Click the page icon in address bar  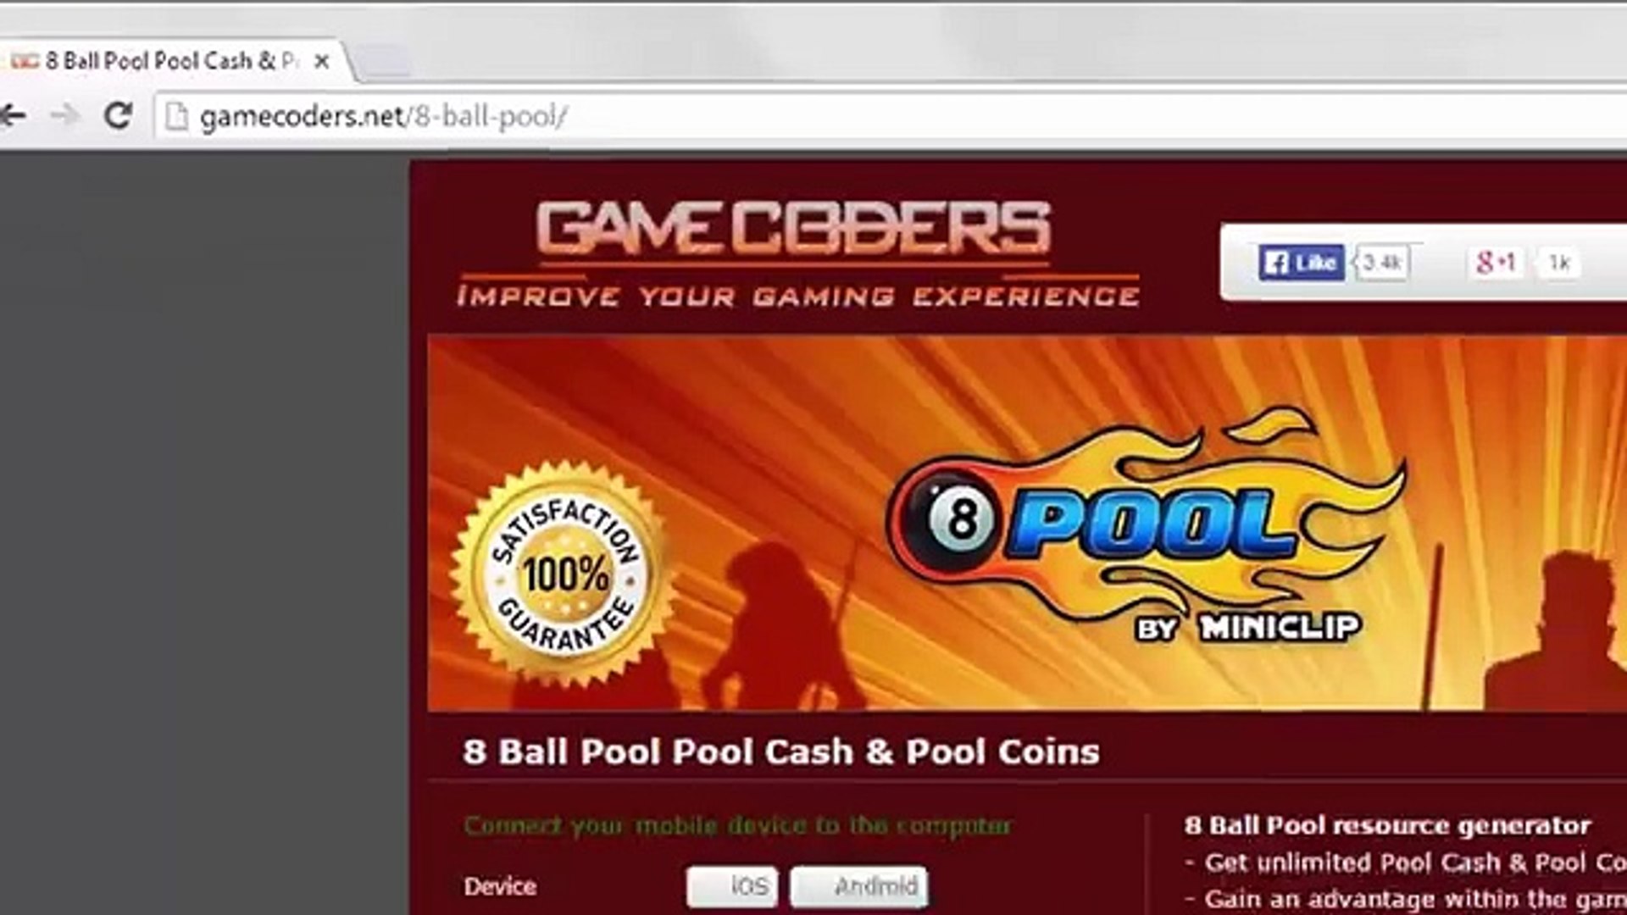[x=176, y=116]
